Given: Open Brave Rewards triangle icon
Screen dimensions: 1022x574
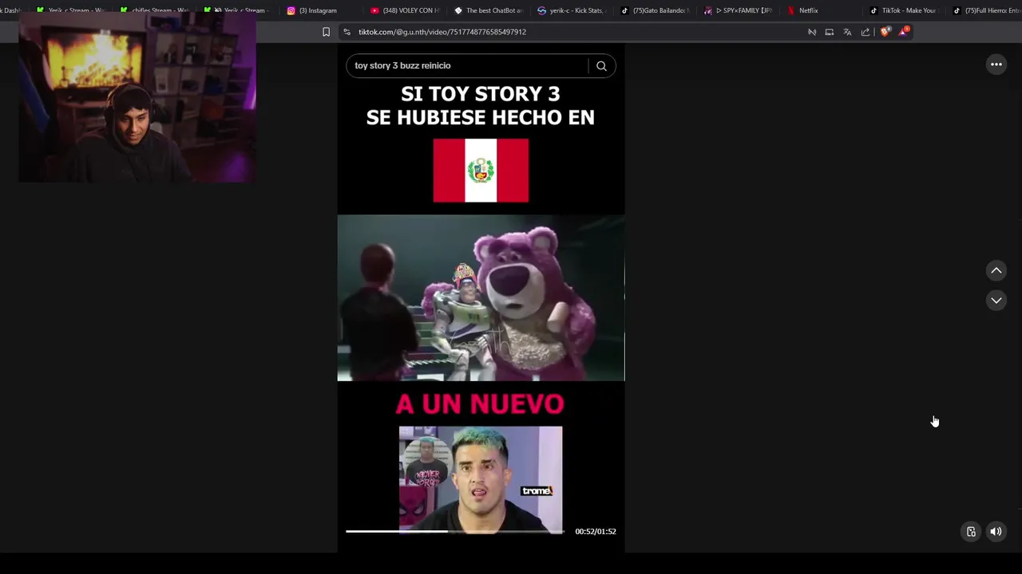Looking at the screenshot, I should pos(904,32).
